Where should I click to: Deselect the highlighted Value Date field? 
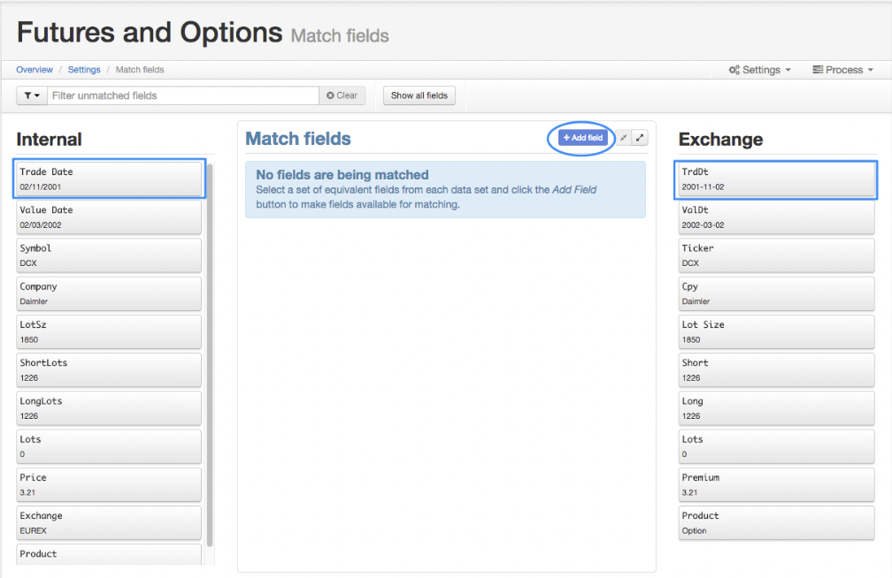tap(108, 217)
